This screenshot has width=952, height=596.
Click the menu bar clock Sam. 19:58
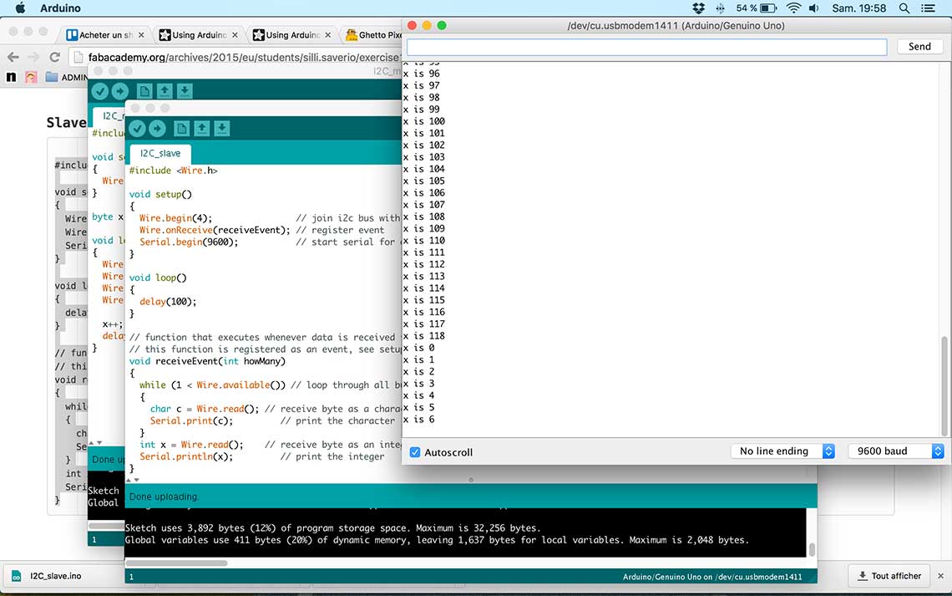click(x=858, y=8)
